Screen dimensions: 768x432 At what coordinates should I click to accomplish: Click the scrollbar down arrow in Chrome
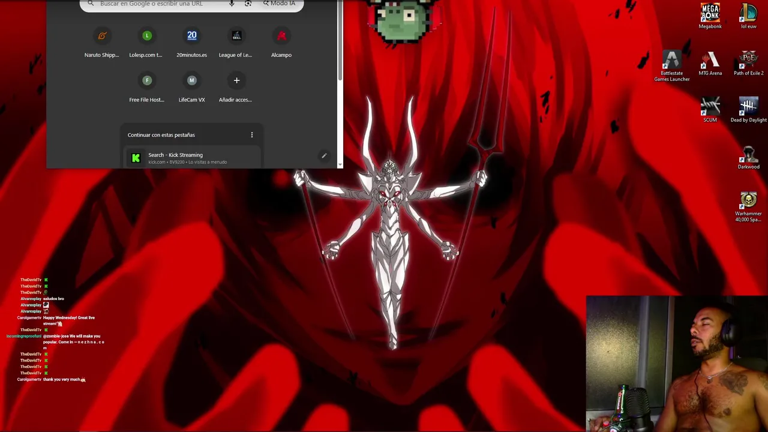pyautogui.click(x=340, y=164)
